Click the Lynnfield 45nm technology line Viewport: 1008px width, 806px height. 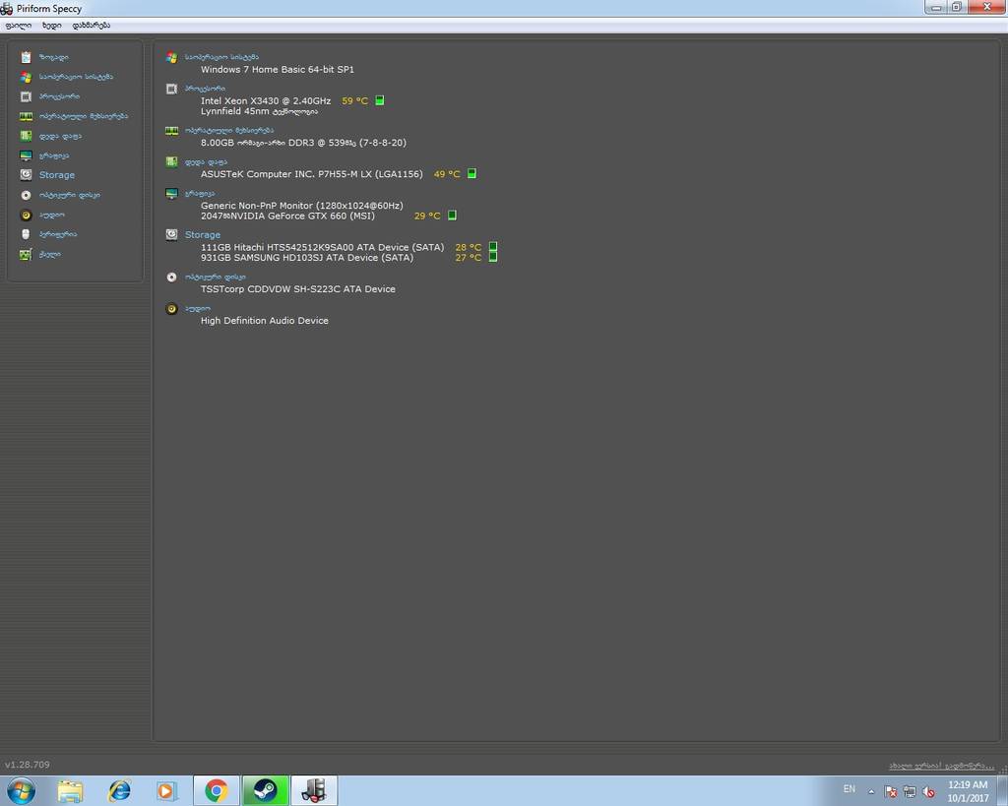pyautogui.click(x=259, y=111)
